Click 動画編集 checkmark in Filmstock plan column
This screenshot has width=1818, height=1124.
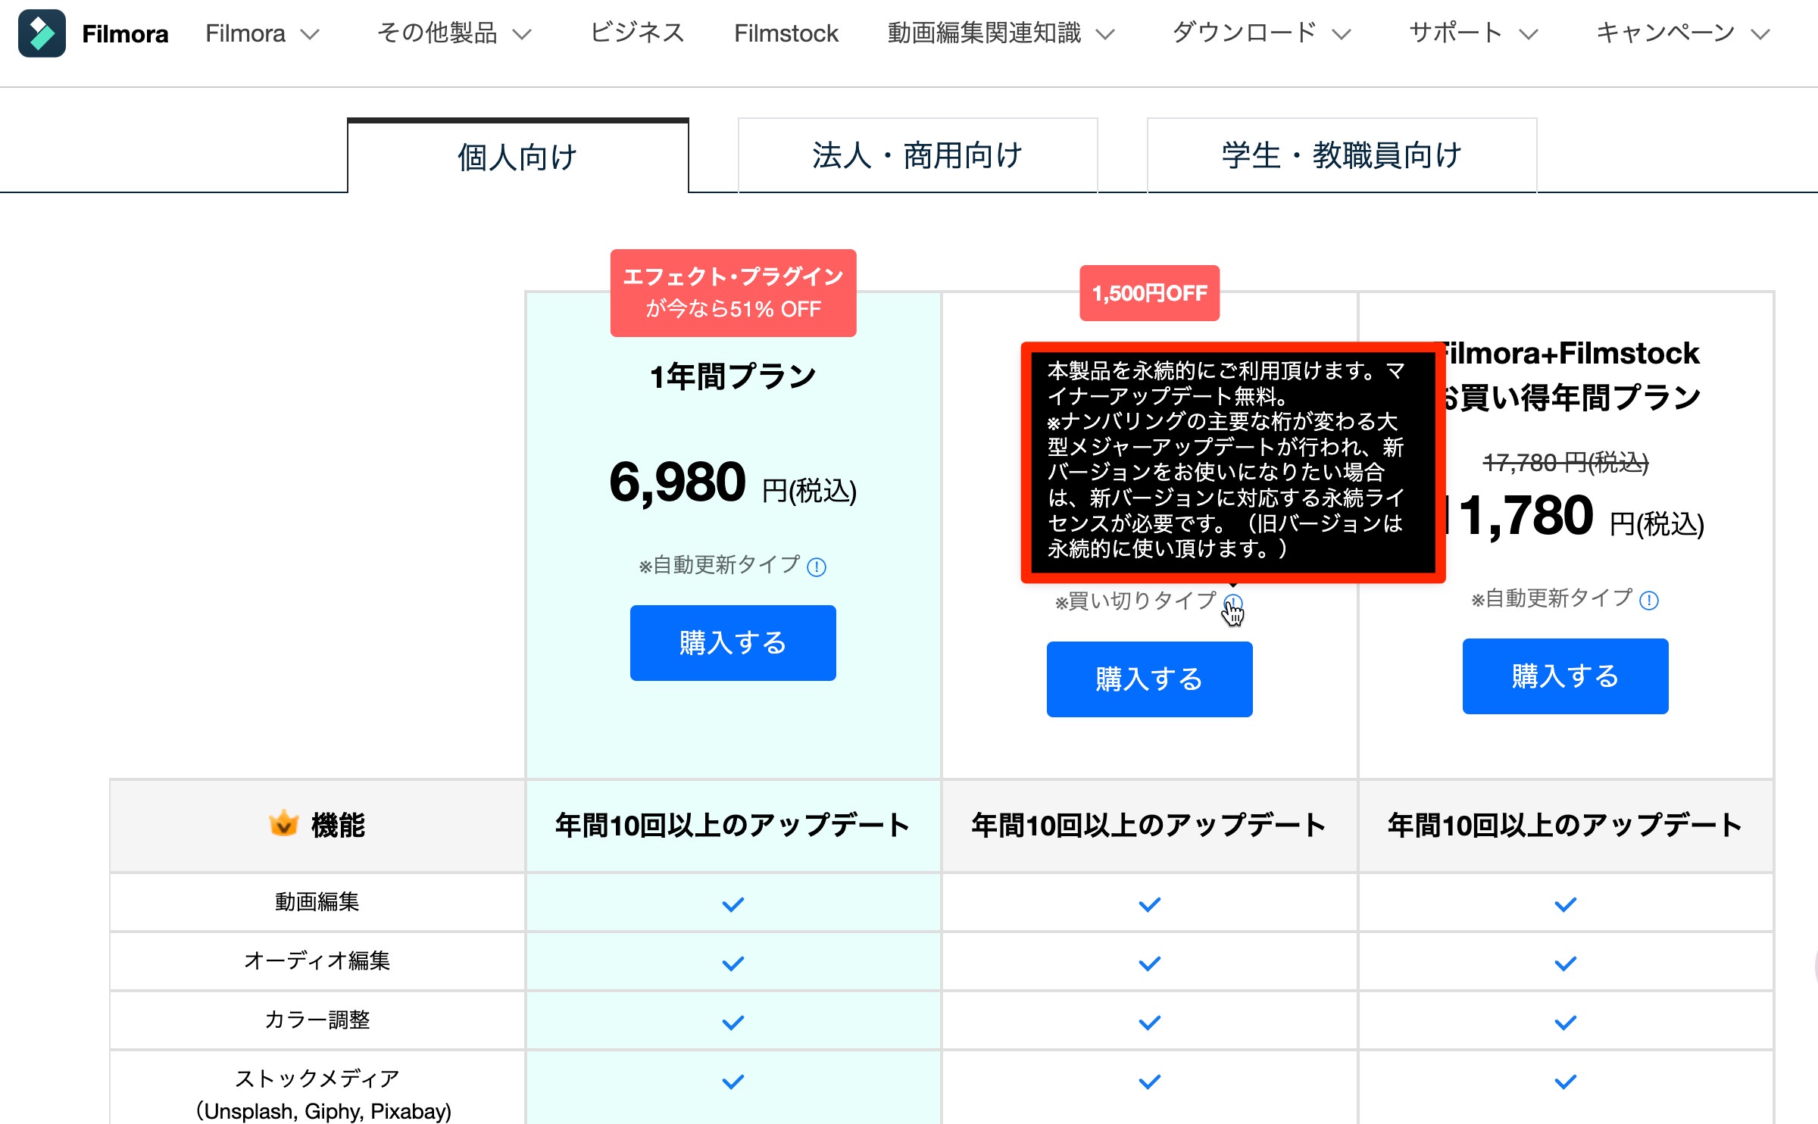tap(1565, 904)
